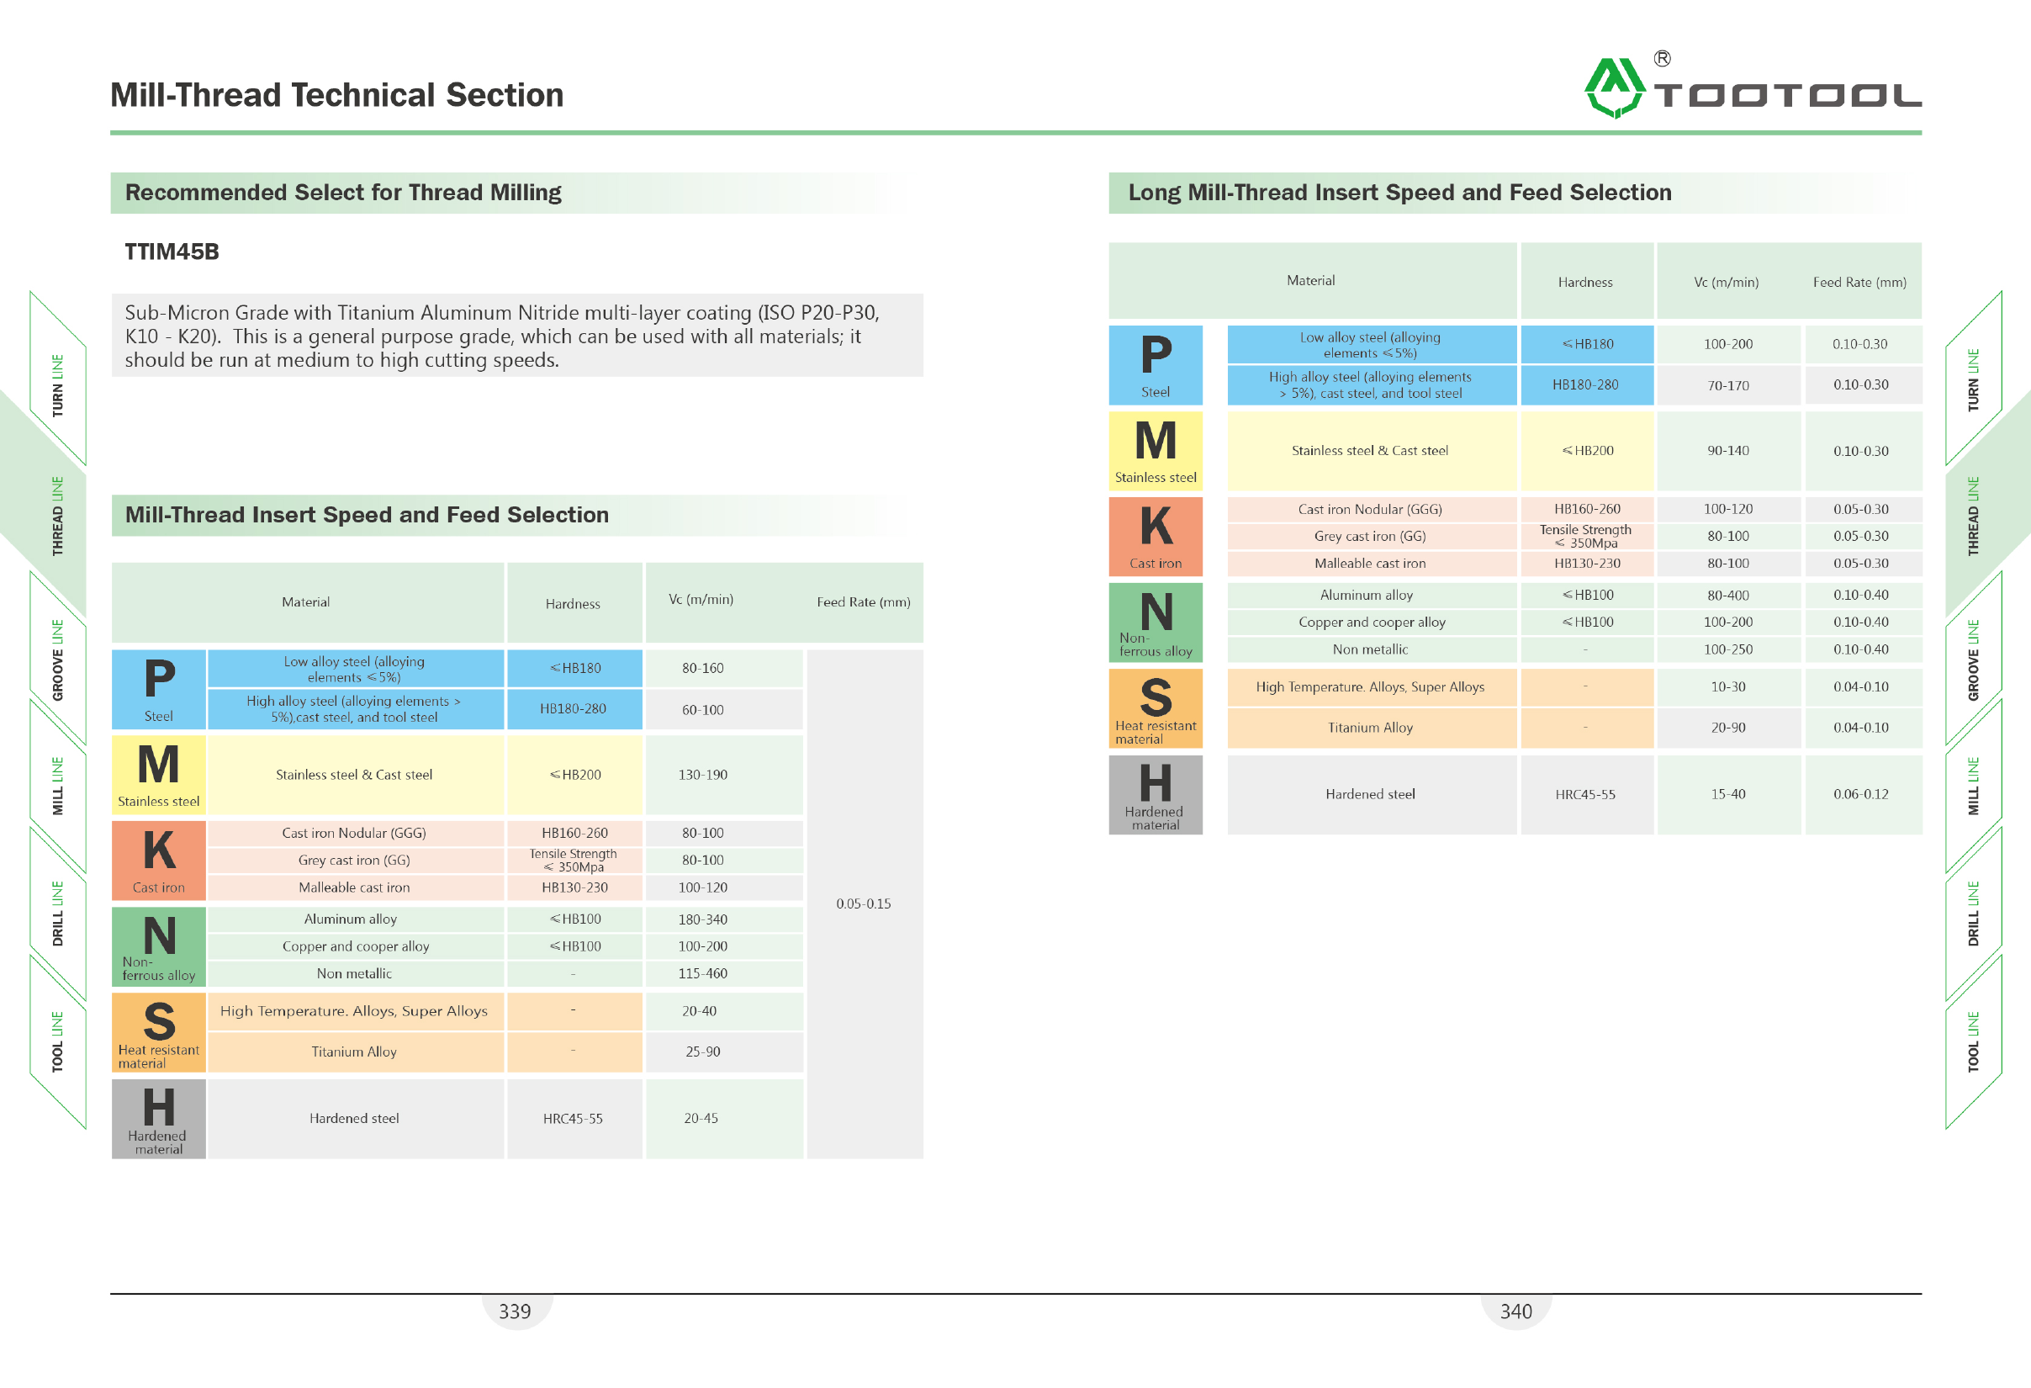Click 'HB180-280' hardness in right table
Viewport: 2031px width, 1388px height.
[1584, 384]
